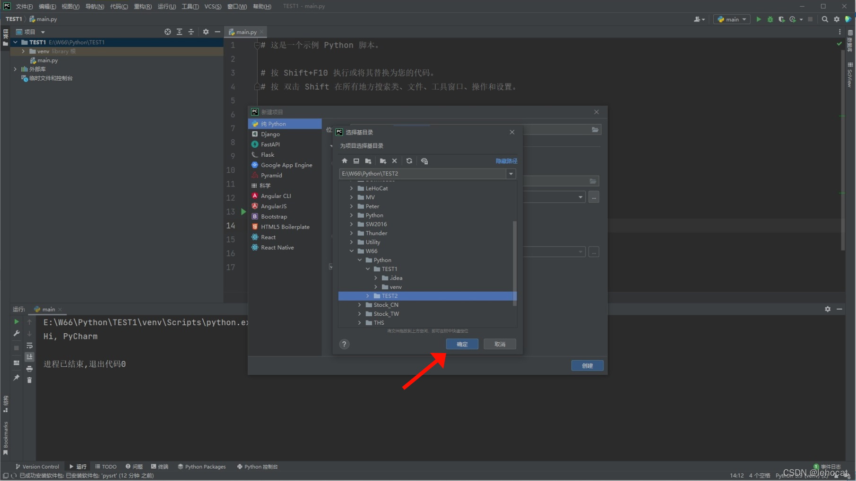Click the delete X icon in the directory chooser toolbar
This screenshot has width=856, height=481.
[x=395, y=161]
